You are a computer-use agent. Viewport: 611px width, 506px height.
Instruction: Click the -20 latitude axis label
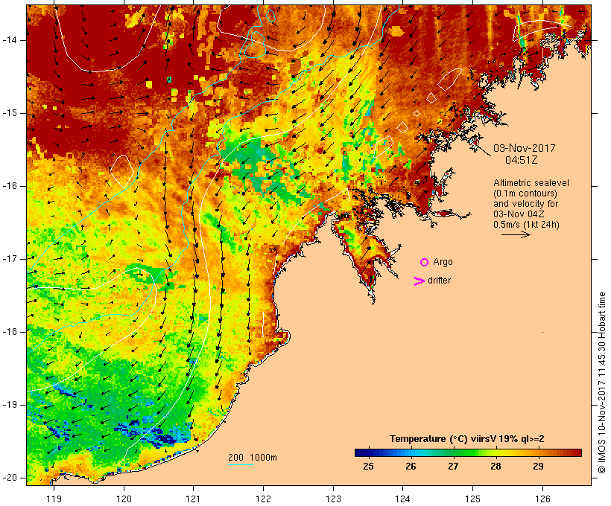point(10,478)
